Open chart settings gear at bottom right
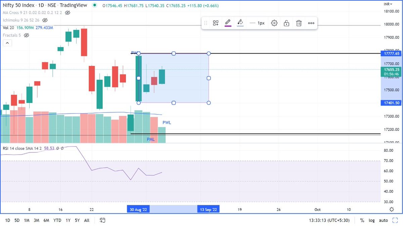The width and height of the screenshot is (403, 226). [x=392, y=209]
